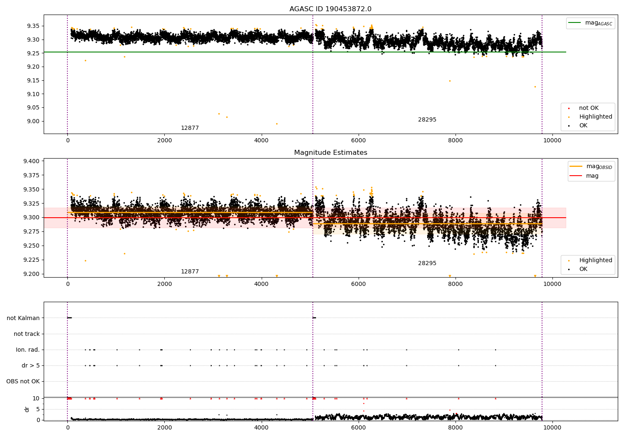Click the '12877' label in the AGASC ID plot

pos(190,128)
